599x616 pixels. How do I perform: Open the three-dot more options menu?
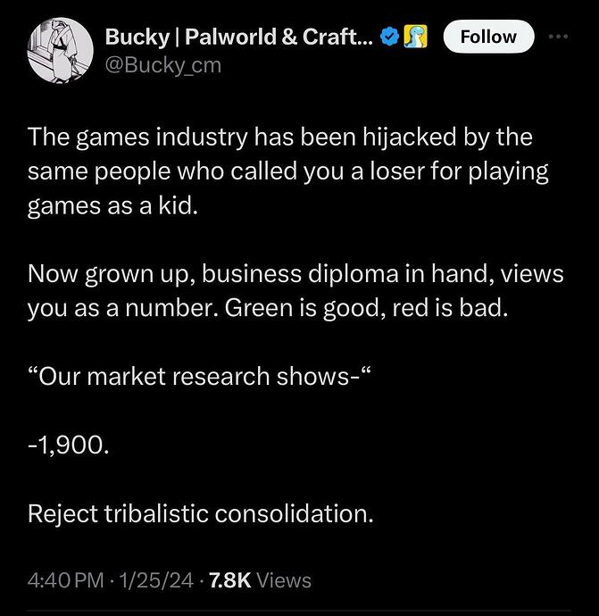tap(558, 37)
